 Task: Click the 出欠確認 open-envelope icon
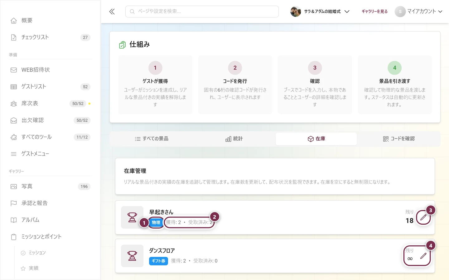coord(14,120)
